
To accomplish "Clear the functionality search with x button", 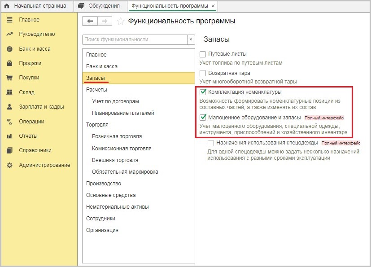I will click(191, 39).
